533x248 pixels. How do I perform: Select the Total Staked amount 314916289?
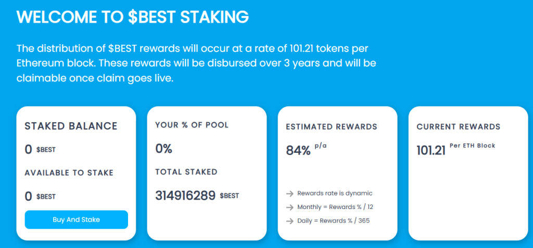[185, 195]
